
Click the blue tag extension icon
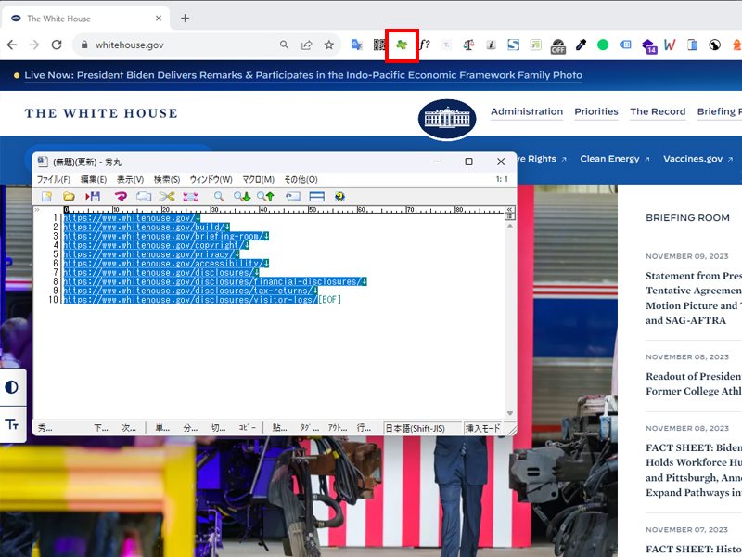point(625,45)
